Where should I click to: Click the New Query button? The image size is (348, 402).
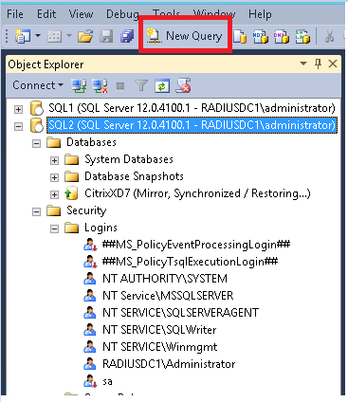click(x=185, y=36)
